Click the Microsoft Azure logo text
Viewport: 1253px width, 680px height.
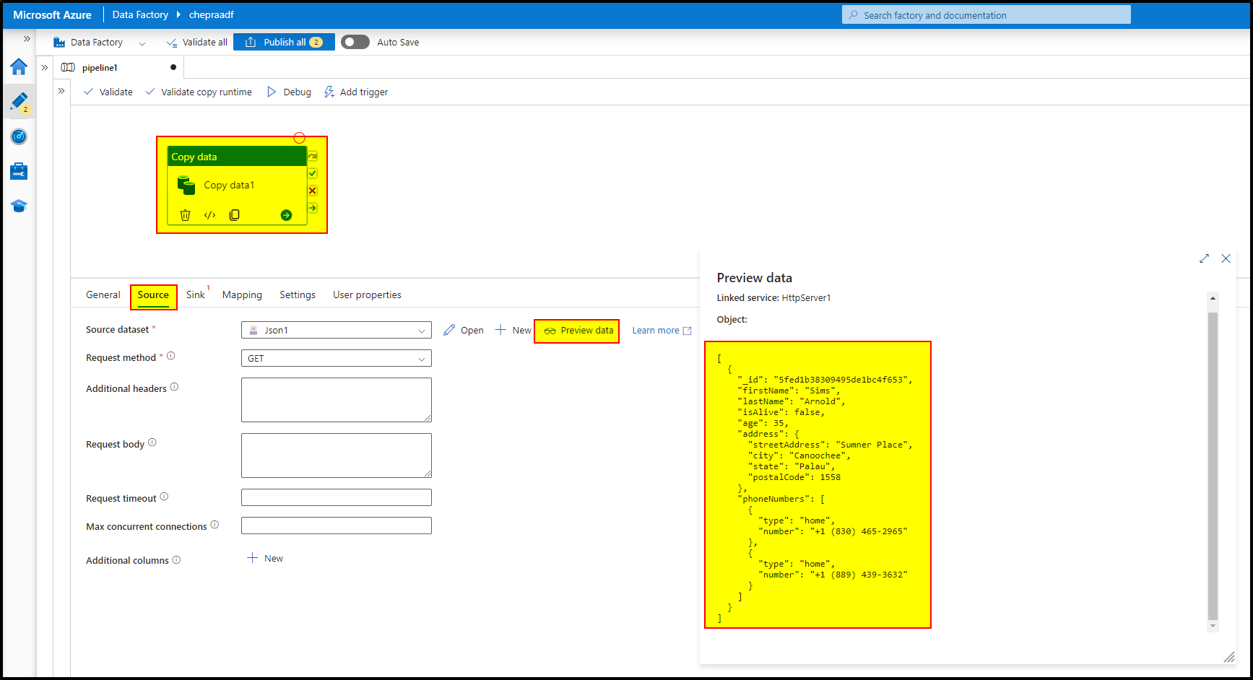tap(52, 14)
